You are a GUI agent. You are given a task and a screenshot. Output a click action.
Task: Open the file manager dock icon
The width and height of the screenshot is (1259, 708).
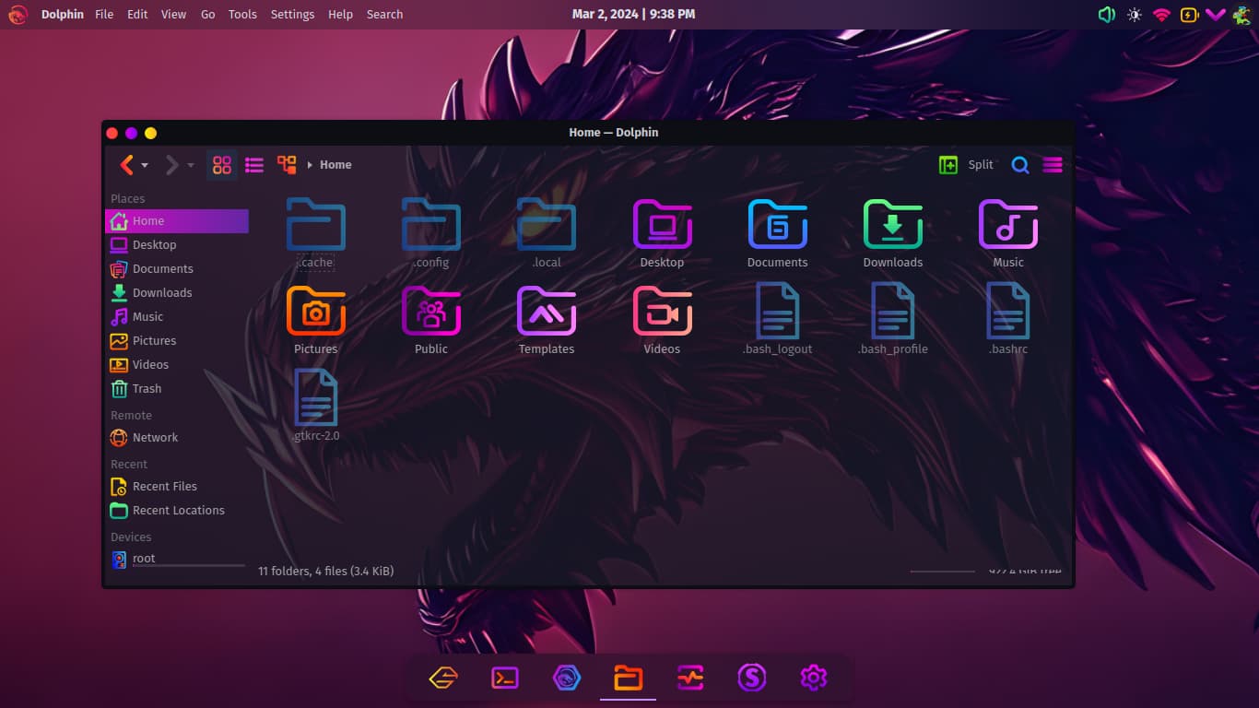point(628,678)
